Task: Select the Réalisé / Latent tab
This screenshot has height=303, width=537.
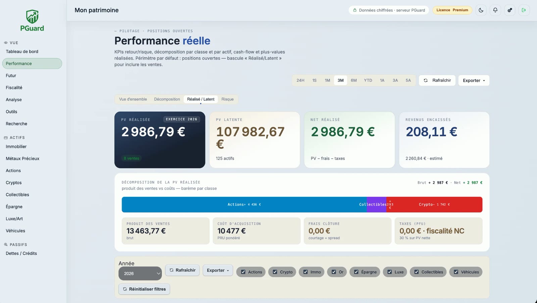Action: click(201, 99)
